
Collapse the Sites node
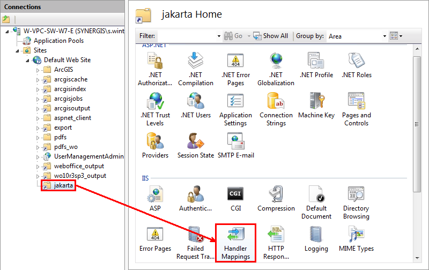[x=18, y=51]
